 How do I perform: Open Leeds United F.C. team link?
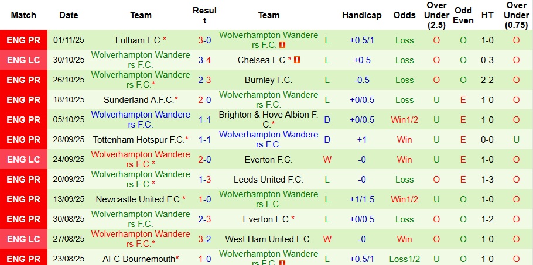tap(268, 180)
